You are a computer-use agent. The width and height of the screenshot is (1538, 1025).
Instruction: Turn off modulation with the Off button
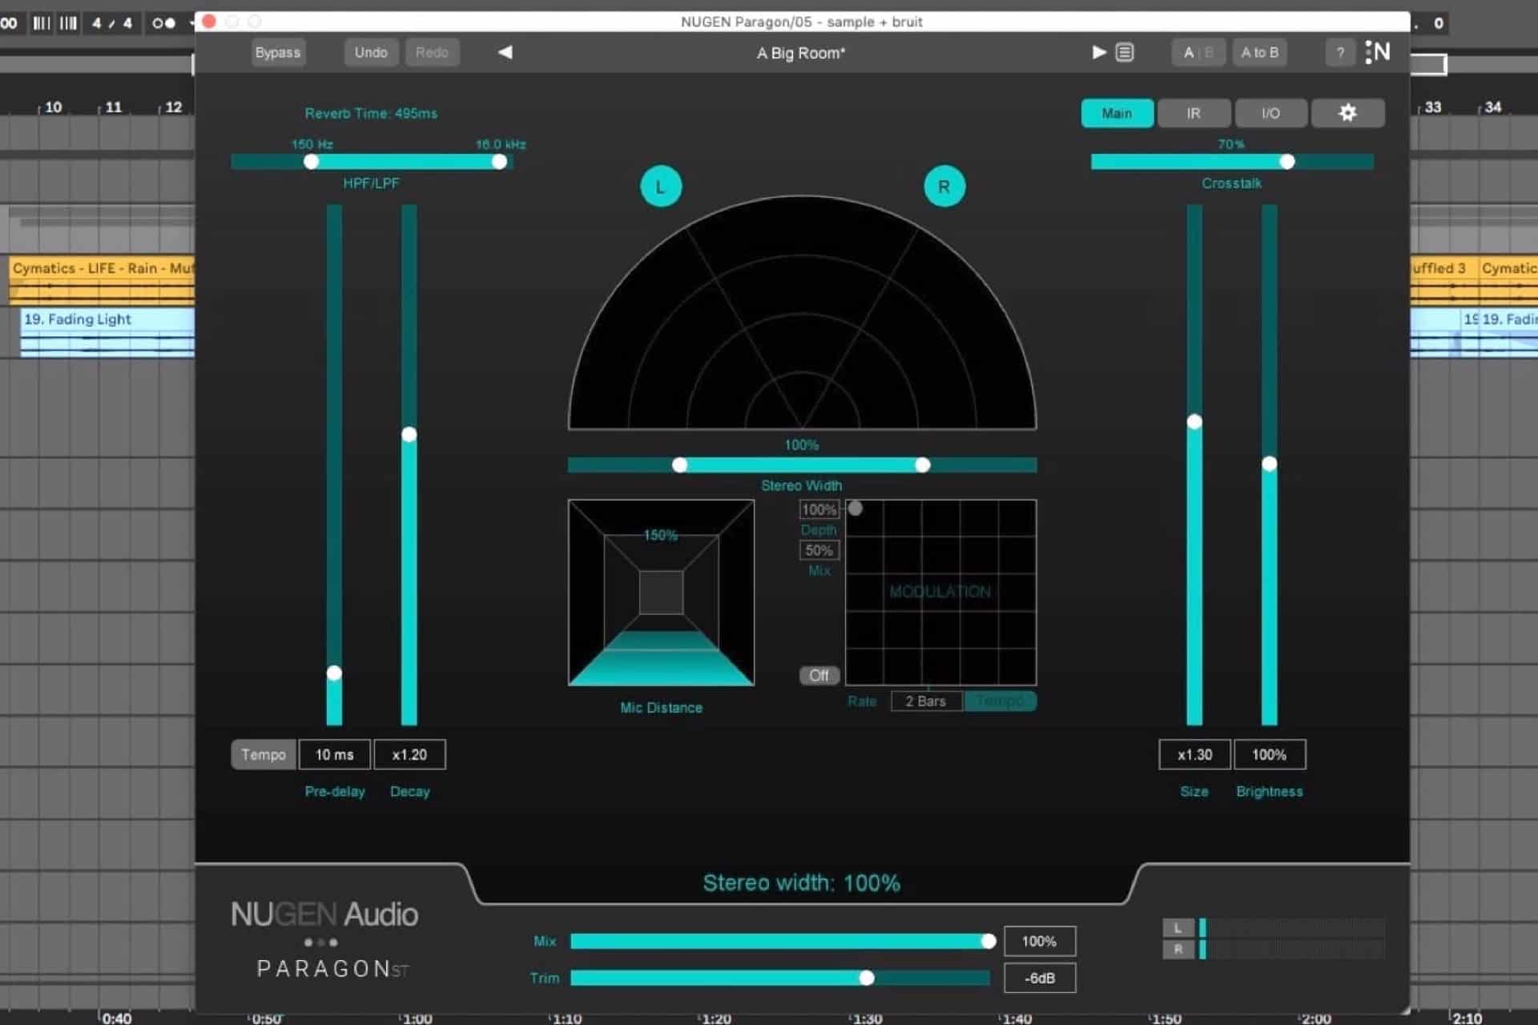[x=819, y=675]
